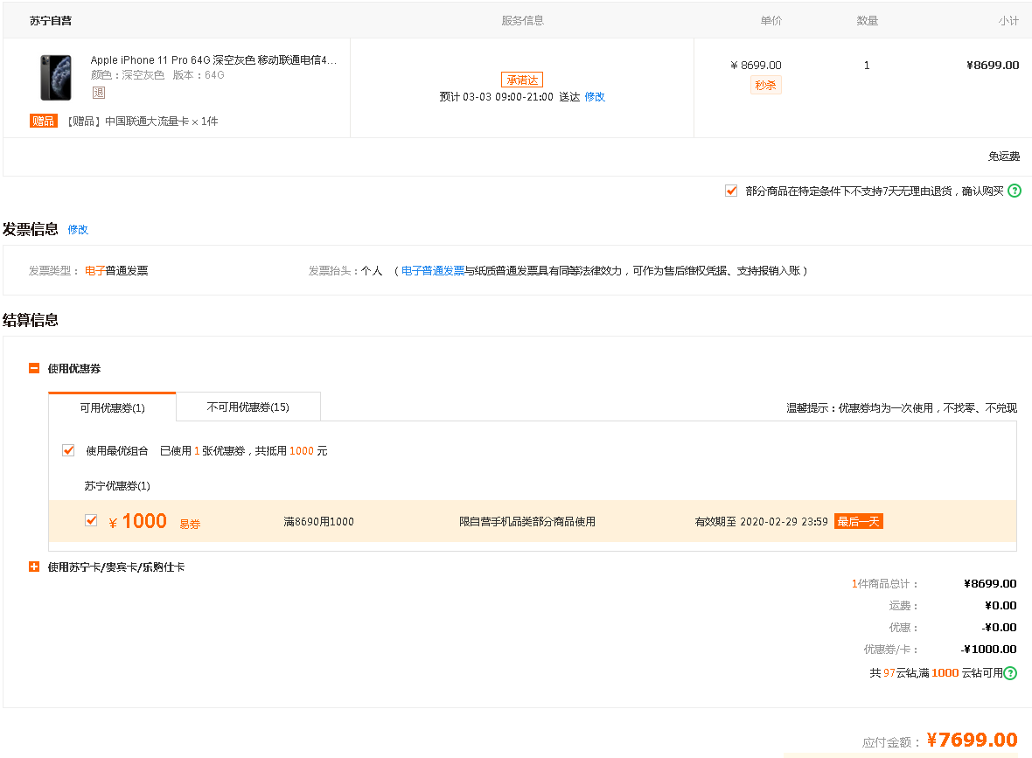1032x758 pixels.
Task: Click the 易券 label beside ¥1000
Action: point(190,525)
